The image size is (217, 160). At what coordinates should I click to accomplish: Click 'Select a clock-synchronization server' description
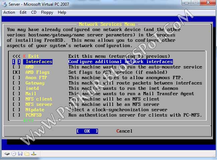click(x=118, y=110)
